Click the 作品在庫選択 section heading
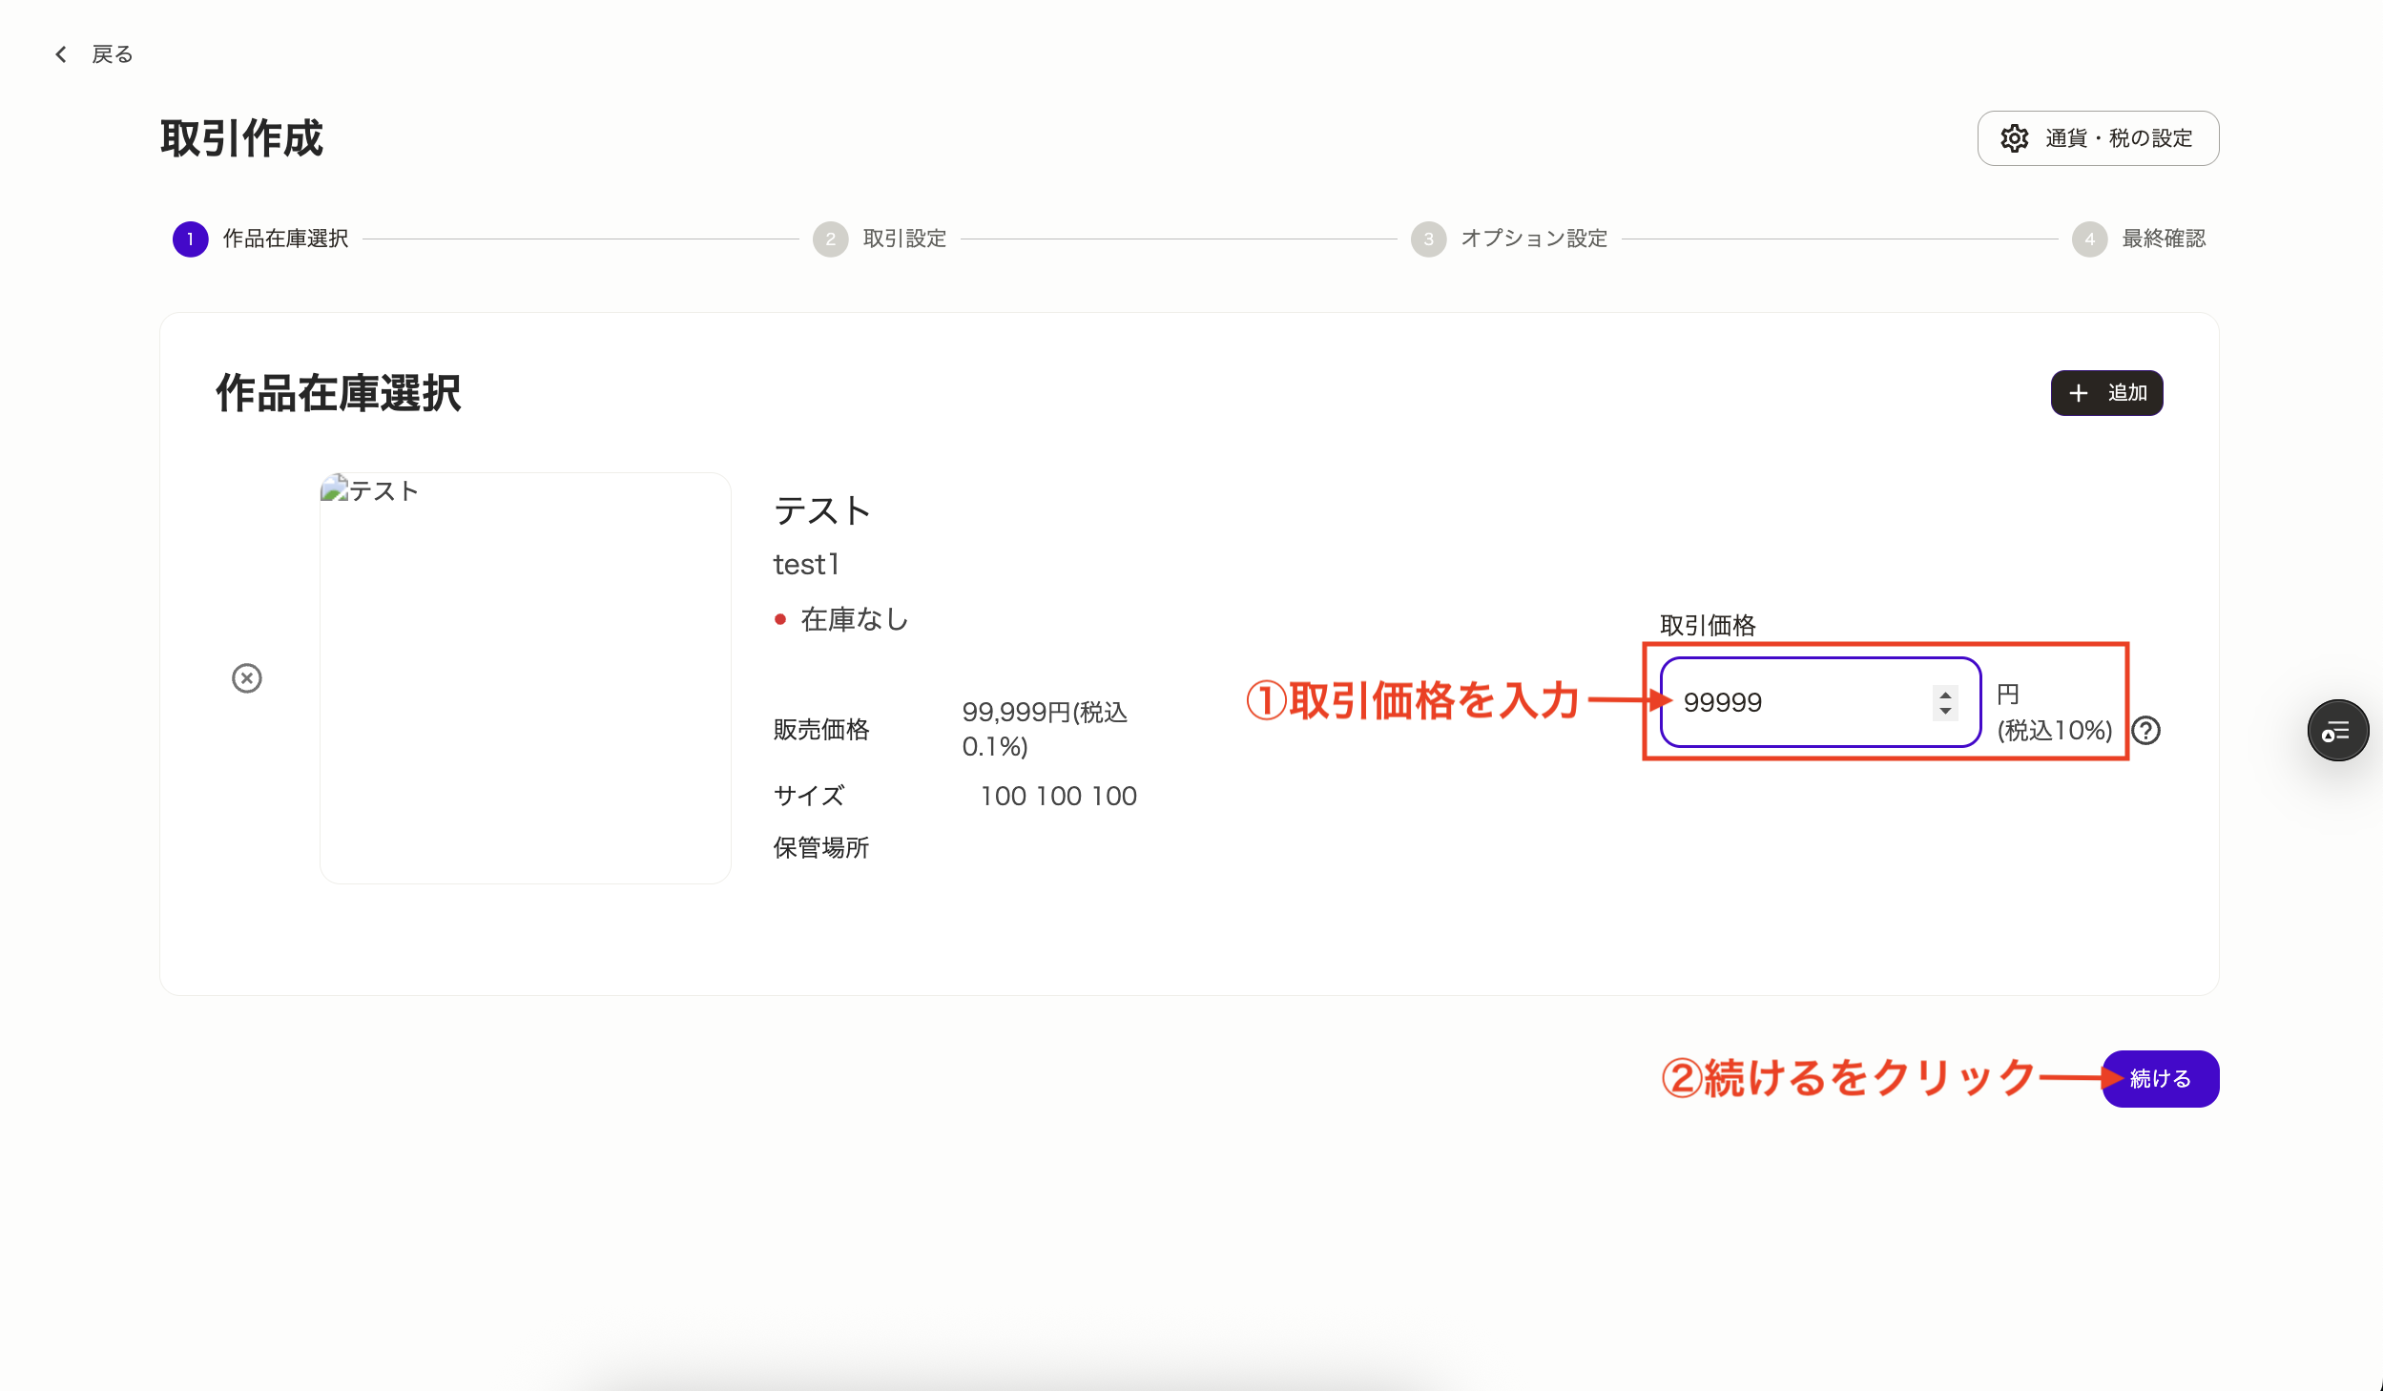This screenshot has width=2383, height=1391. pyautogui.click(x=339, y=393)
